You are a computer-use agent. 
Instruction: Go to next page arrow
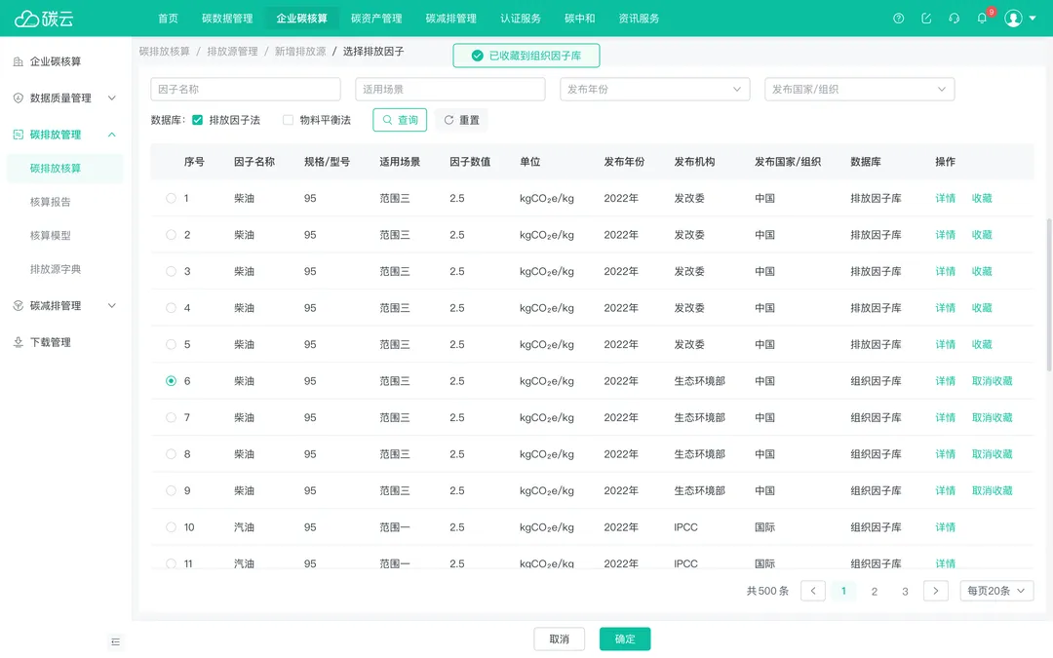[x=935, y=591]
